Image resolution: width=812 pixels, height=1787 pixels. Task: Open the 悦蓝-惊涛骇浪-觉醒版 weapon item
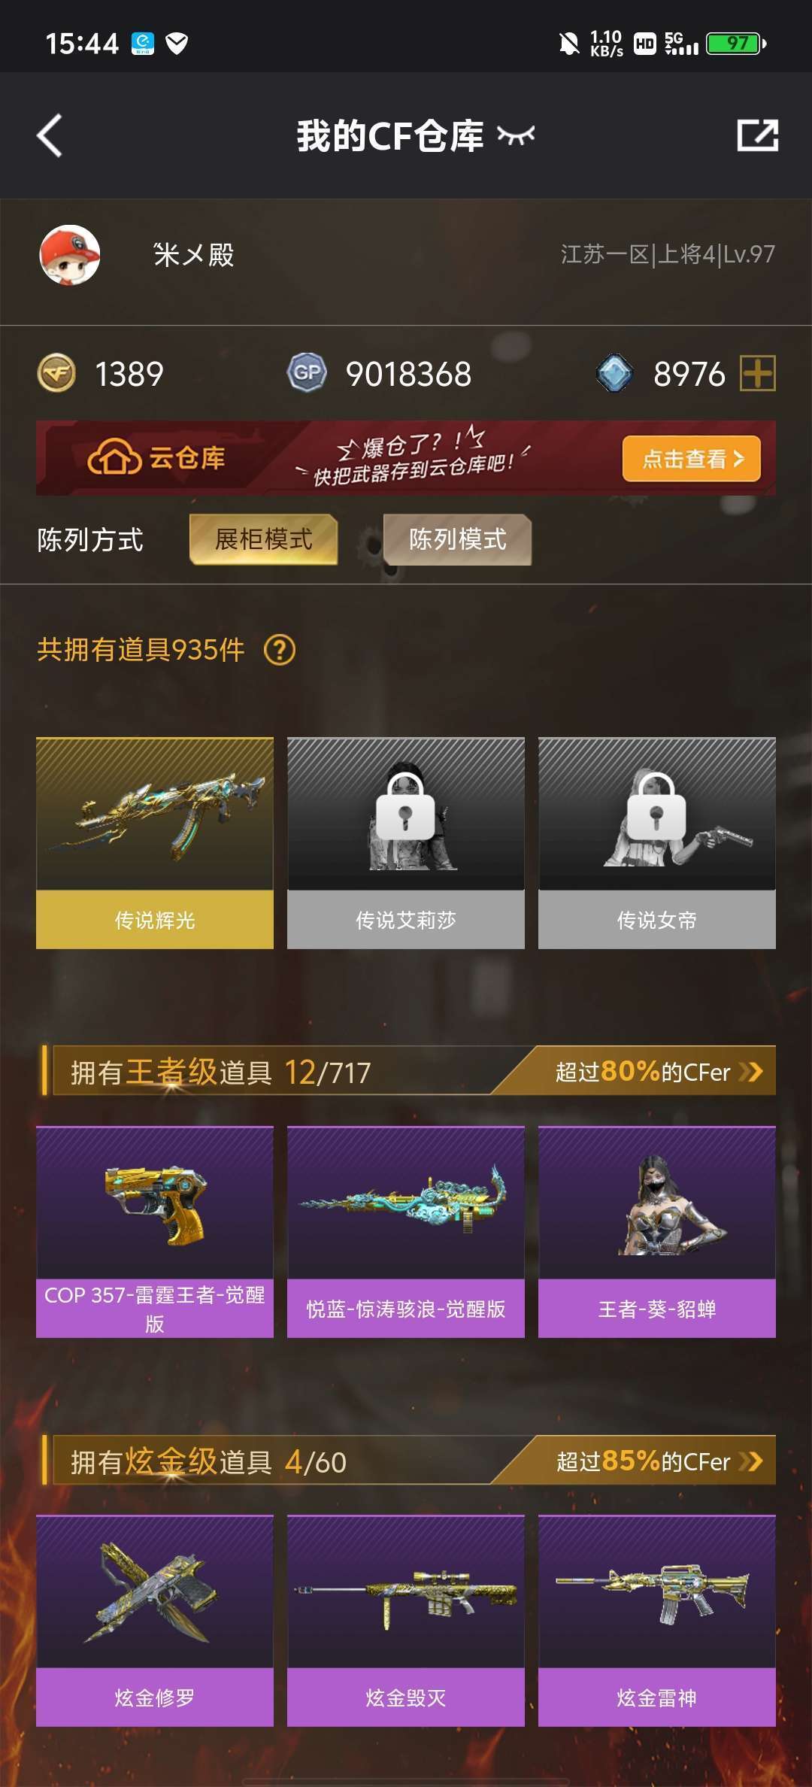pyautogui.click(x=406, y=1232)
